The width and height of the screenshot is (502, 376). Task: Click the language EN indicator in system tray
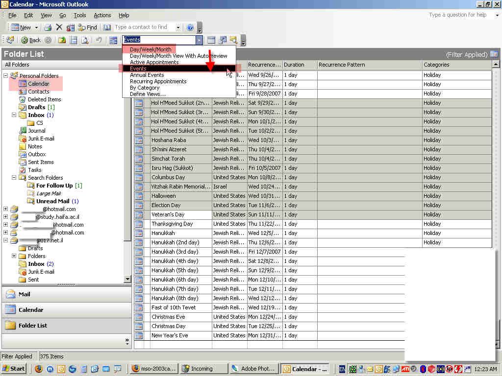(x=342, y=369)
